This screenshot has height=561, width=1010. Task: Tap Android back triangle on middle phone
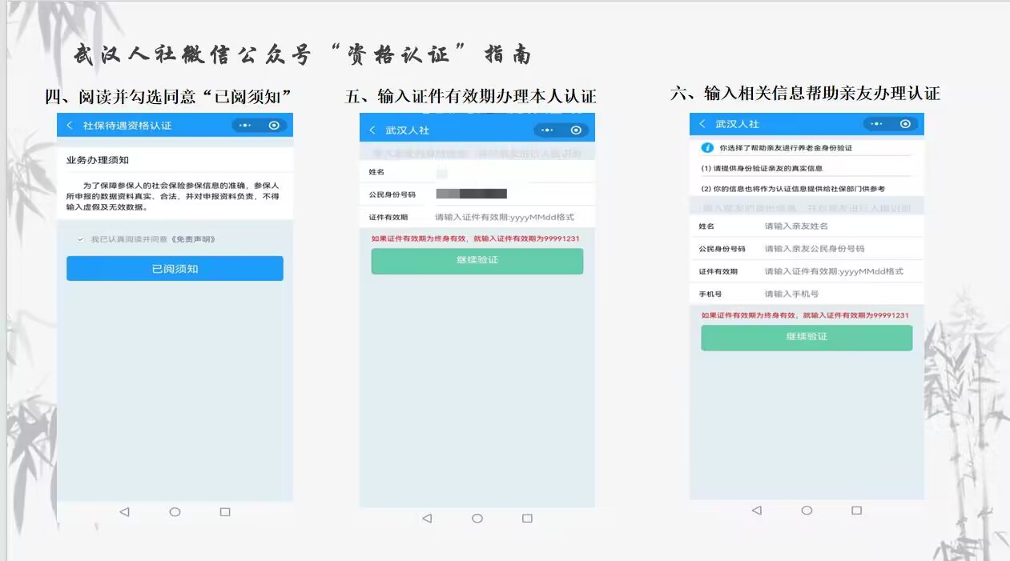[427, 519]
